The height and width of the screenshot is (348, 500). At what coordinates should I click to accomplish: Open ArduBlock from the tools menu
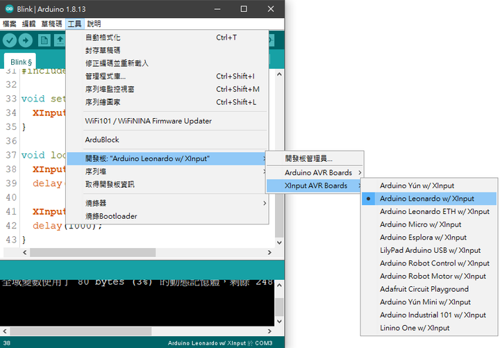pyautogui.click(x=167, y=140)
